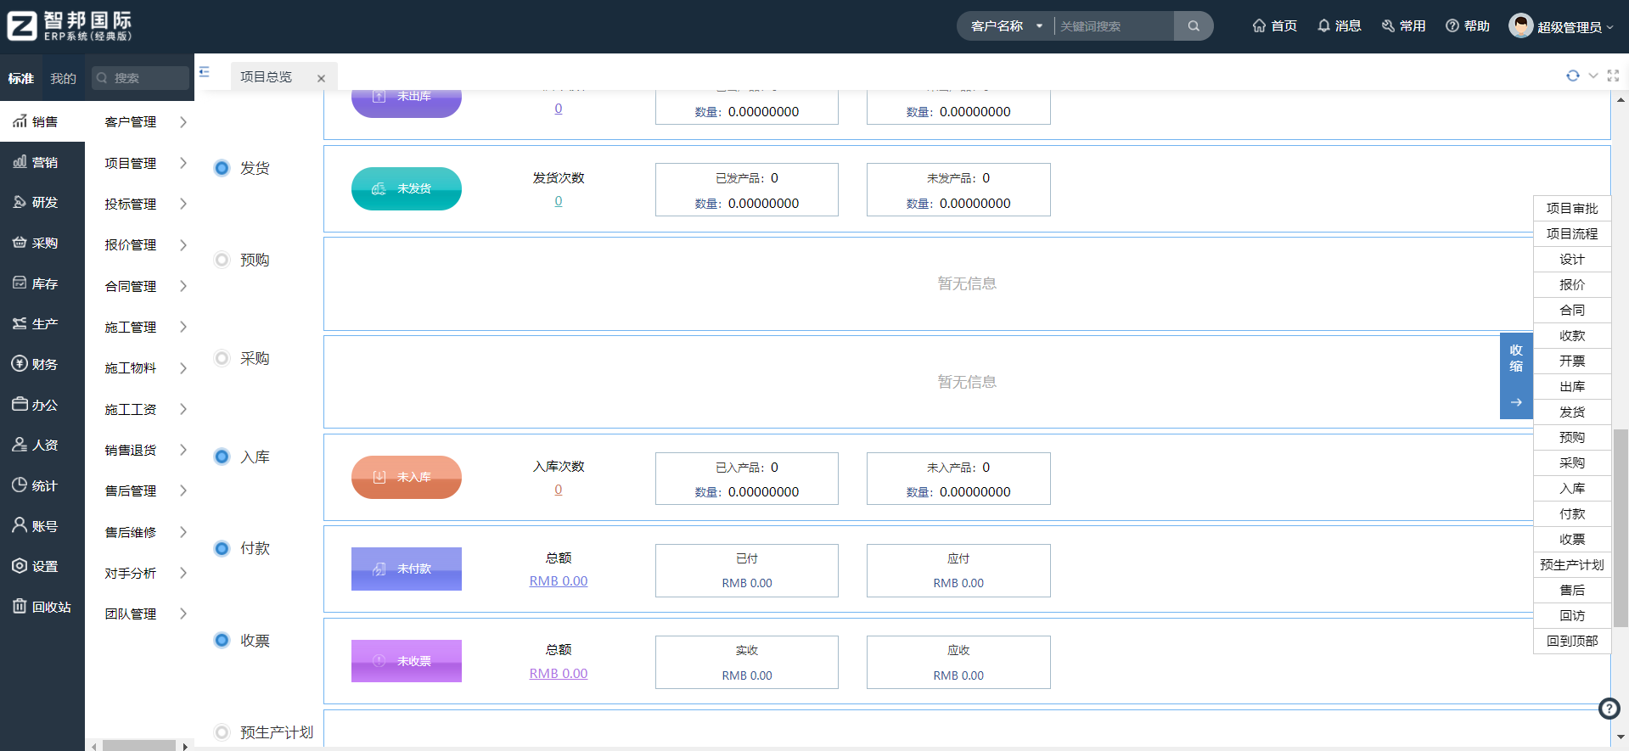
Task: Click the 未付款 status button
Action: pyautogui.click(x=407, y=569)
